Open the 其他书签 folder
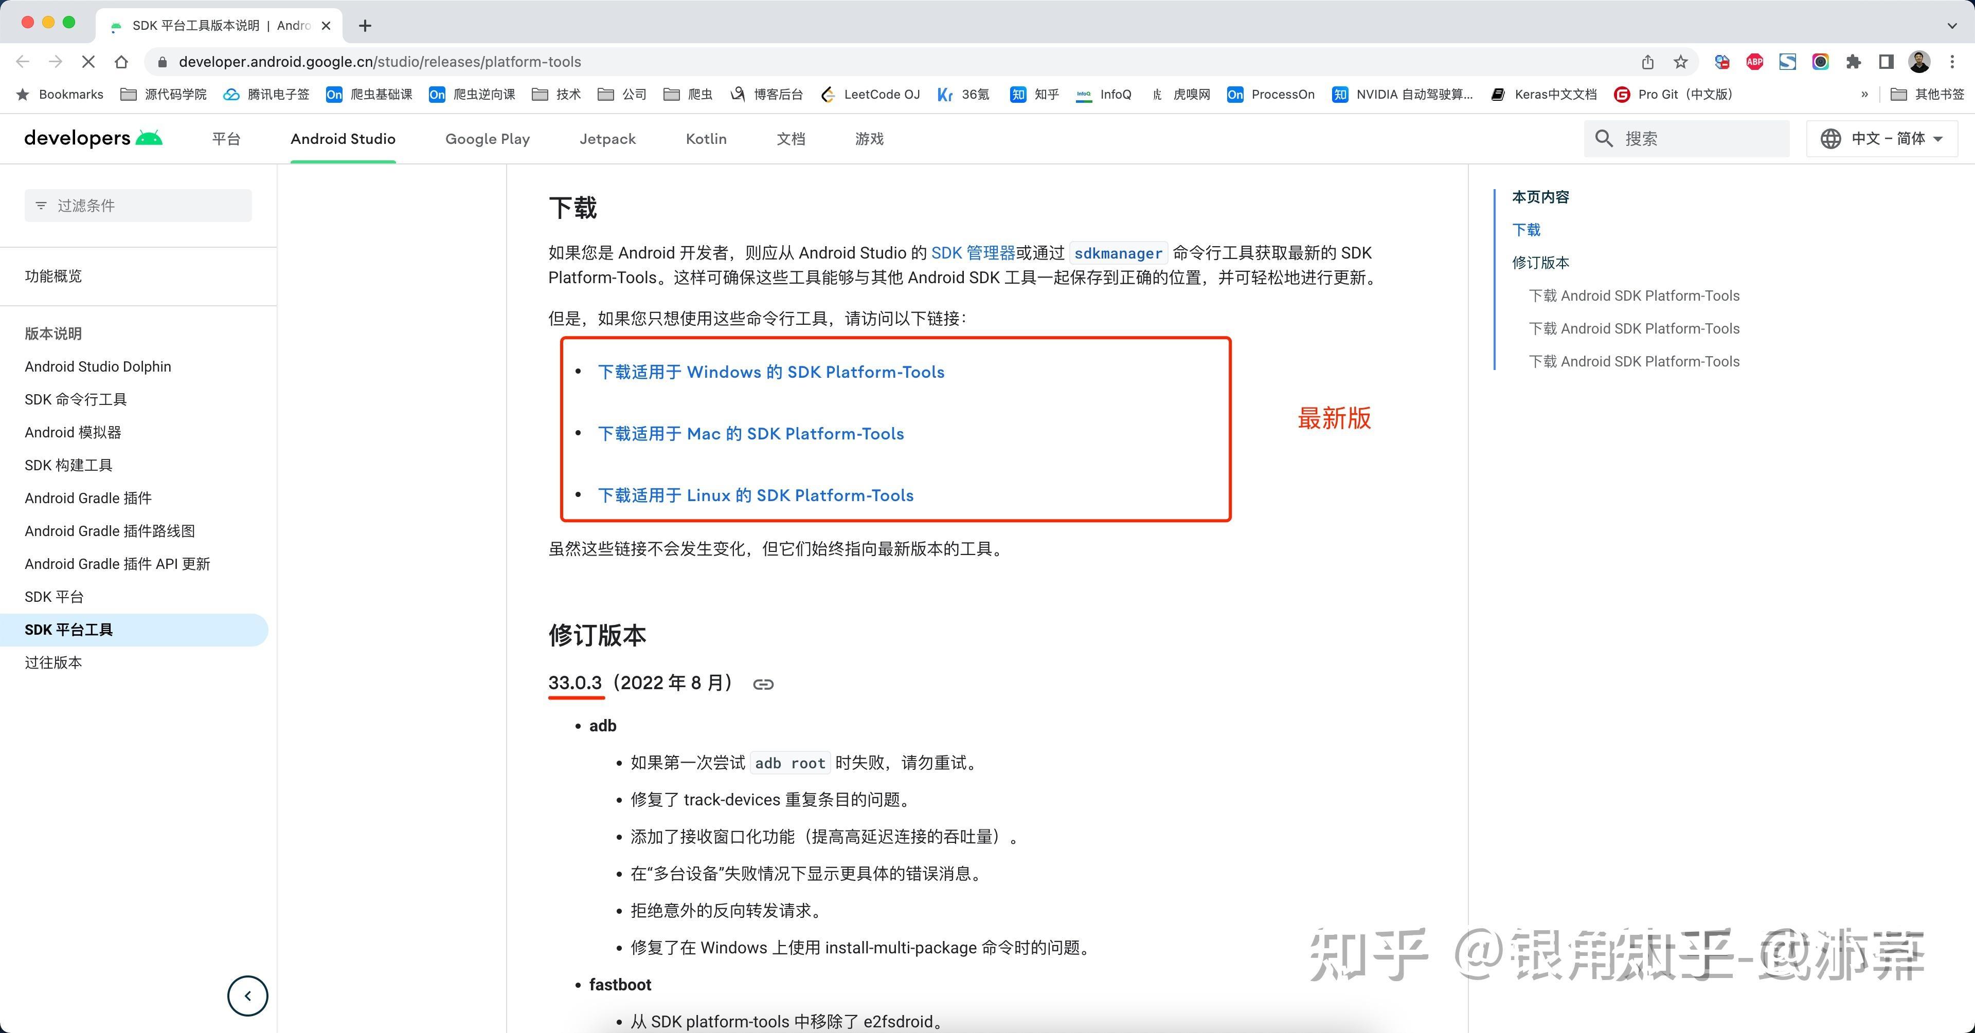Image resolution: width=1975 pixels, height=1033 pixels. coord(1928,94)
